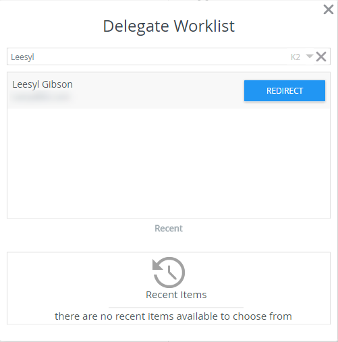The height and width of the screenshot is (342, 338).
Task: Expand the K2 label dropdown arrow
Action: 310,56
